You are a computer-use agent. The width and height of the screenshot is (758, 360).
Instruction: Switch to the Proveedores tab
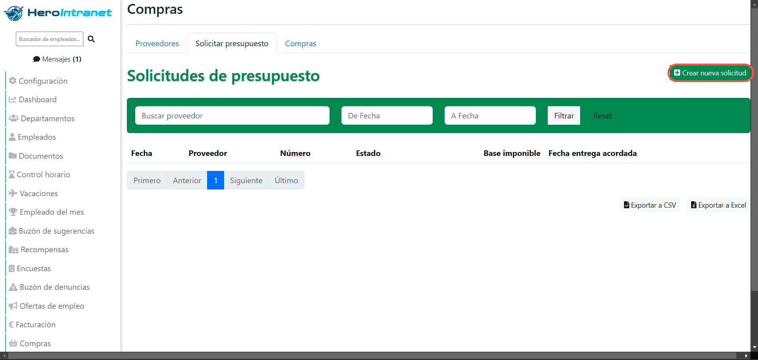(157, 43)
